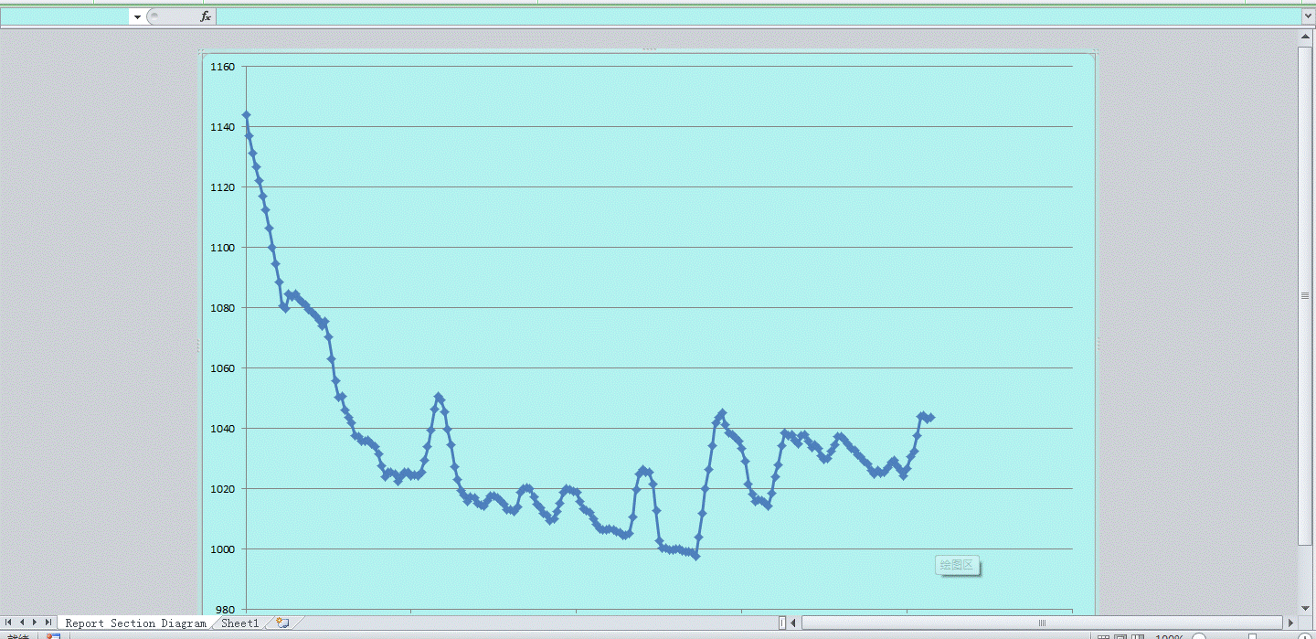Expand the formula bar
This screenshot has height=639, width=1316.
tap(1307, 16)
